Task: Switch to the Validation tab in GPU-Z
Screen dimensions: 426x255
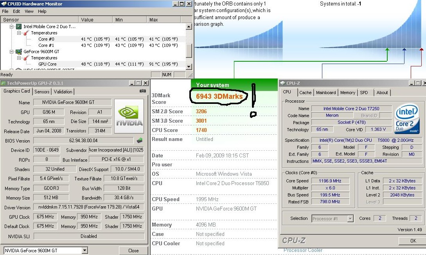Action: click(x=63, y=92)
